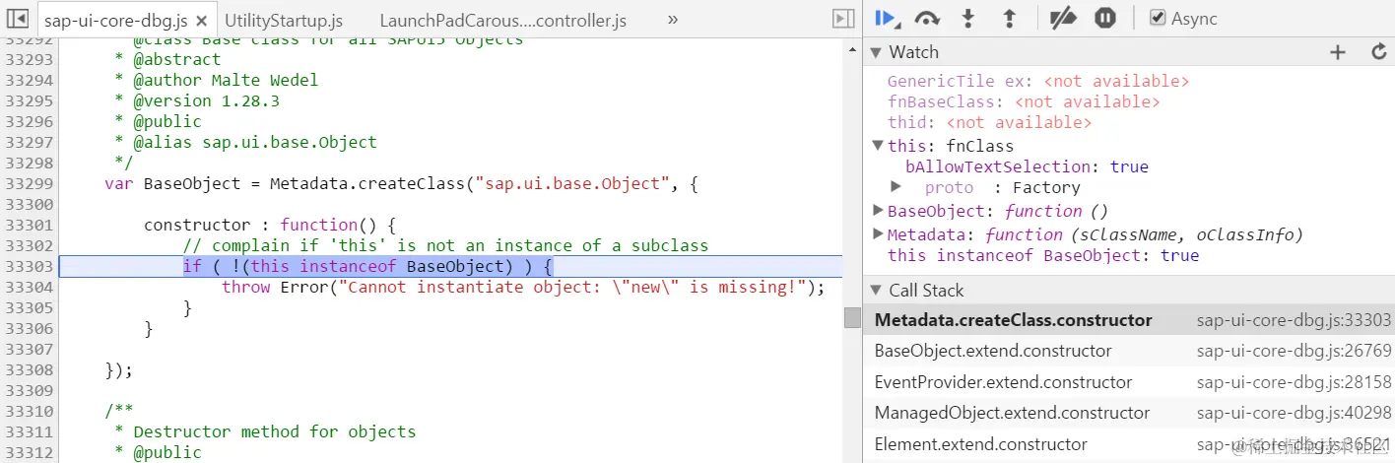Image resolution: width=1395 pixels, height=463 pixels.
Task: Select 'this instanceof BaseObject: true' watch entry
Action: [x=1043, y=255]
